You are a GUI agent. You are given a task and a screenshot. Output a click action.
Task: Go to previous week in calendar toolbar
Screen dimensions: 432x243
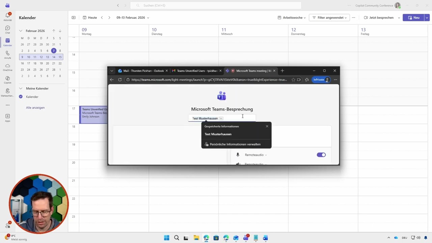102,18
